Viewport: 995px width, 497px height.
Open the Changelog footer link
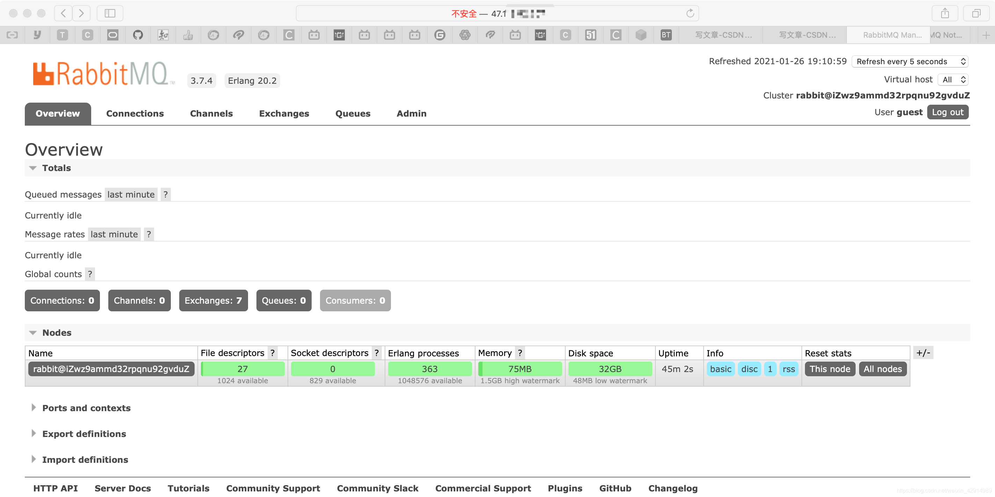click(x=673, y=488)
